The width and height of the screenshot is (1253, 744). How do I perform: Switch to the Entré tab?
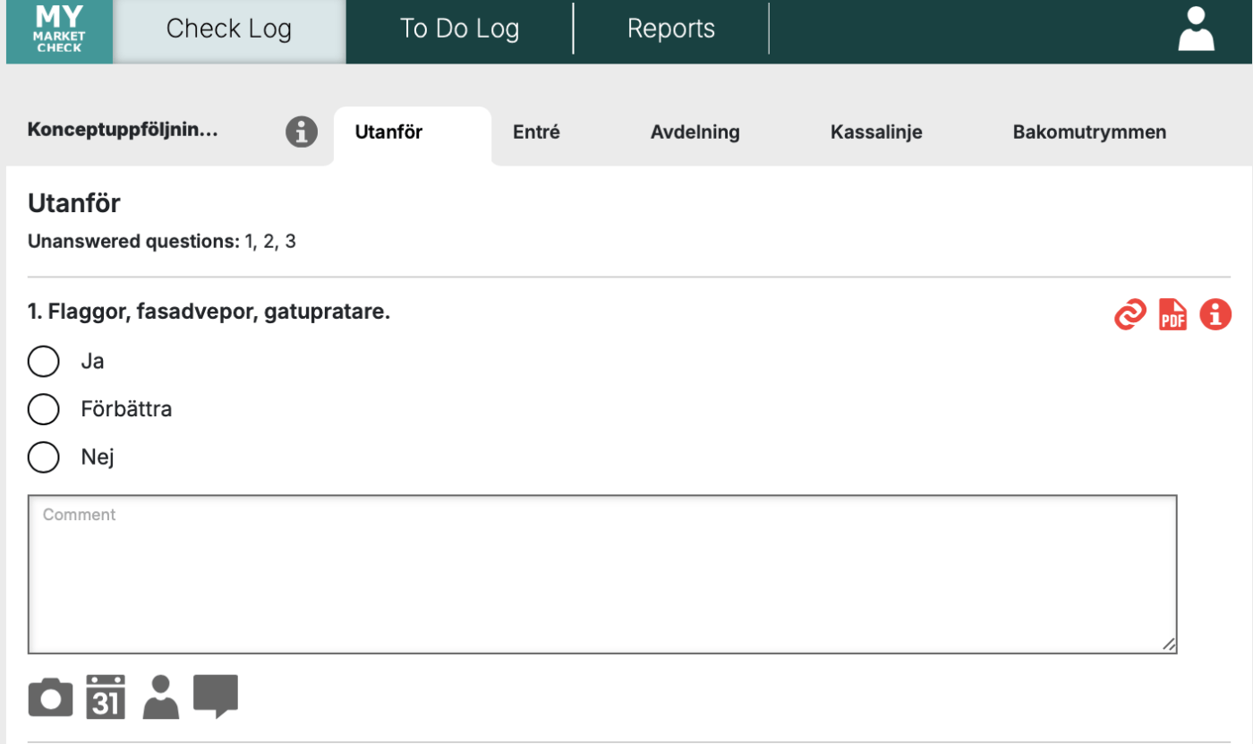[536, 133]
